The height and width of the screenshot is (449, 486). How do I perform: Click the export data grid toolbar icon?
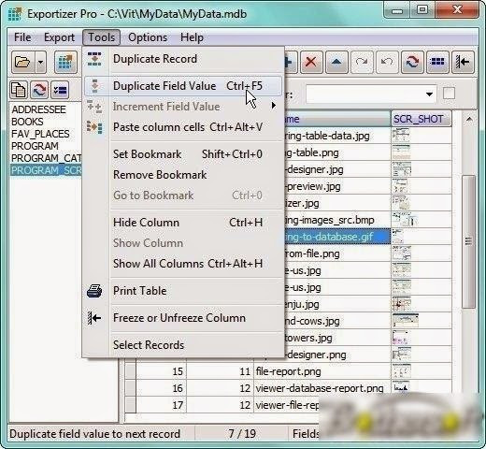[65, 62]
